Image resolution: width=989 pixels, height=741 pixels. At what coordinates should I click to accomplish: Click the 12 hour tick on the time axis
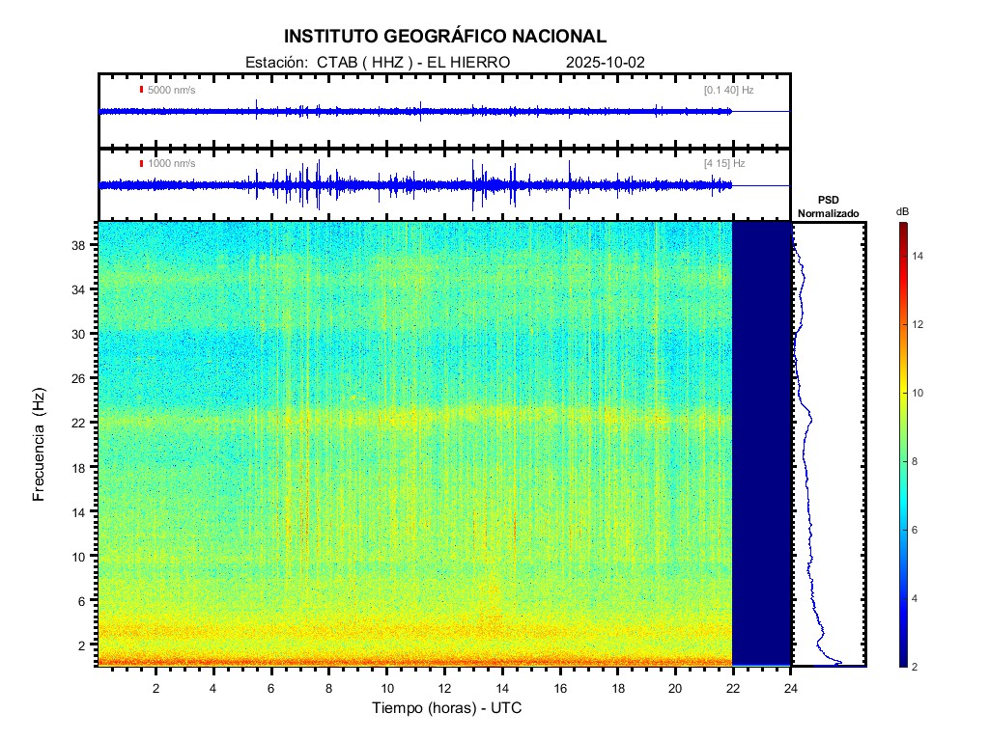[x=444, y=688]
